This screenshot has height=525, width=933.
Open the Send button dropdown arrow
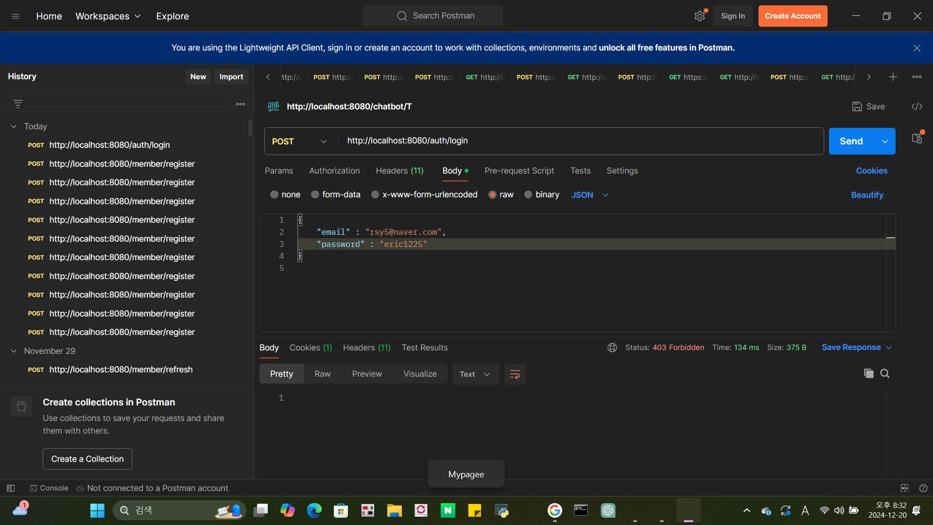(x=885, y=141)
